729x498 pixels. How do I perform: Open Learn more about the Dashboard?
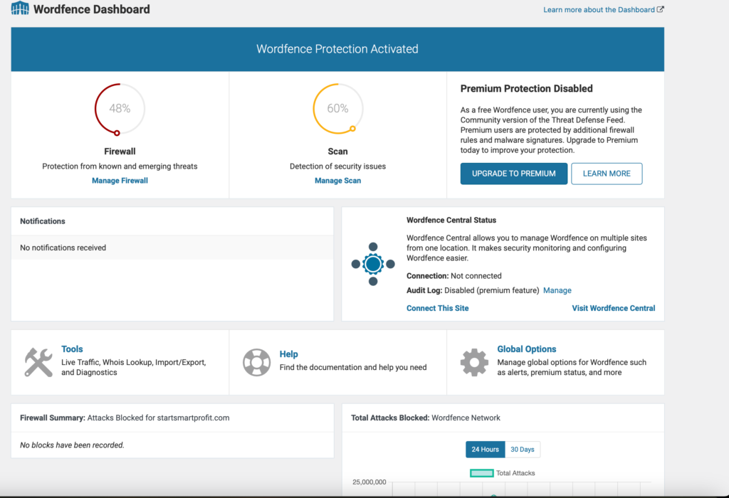598,9
